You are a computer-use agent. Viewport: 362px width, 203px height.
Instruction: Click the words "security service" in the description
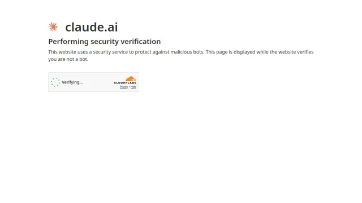coord(110,52)
